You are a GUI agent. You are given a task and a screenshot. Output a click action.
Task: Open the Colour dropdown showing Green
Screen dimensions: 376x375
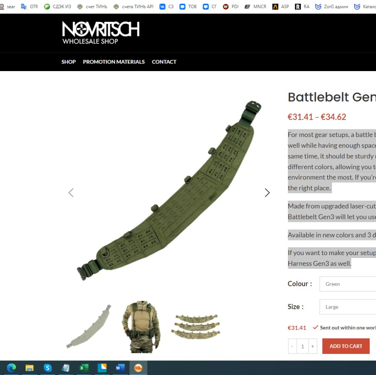348,284
